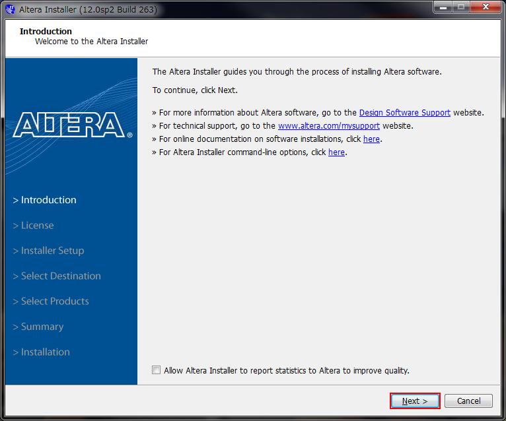
Task: Select the Introduction step in sidebar
Action: [x=44, y=200]
